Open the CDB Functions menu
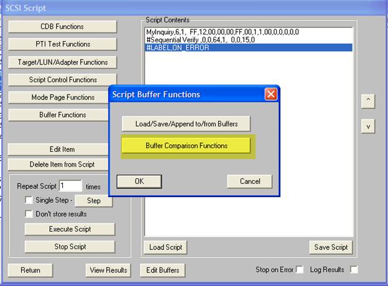 coord(62,27)
